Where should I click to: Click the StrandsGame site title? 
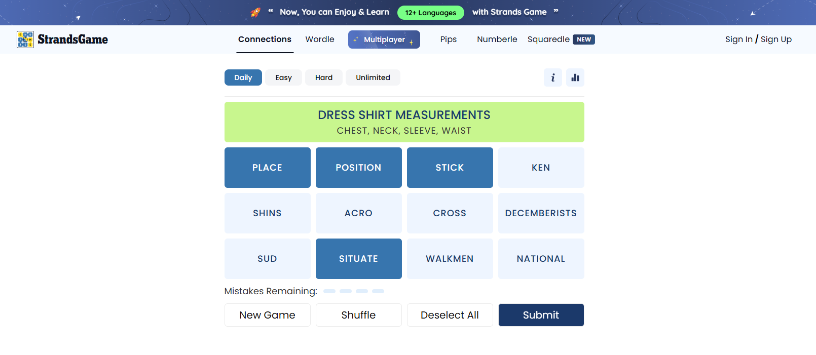pyautogui.click(x=73, y=40)
